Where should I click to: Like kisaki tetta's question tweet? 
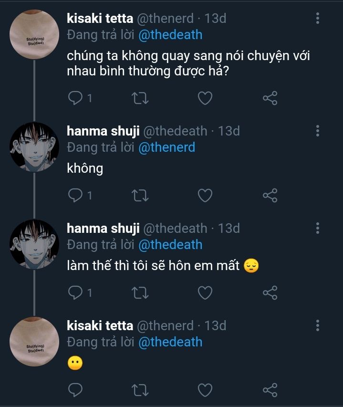205,98
